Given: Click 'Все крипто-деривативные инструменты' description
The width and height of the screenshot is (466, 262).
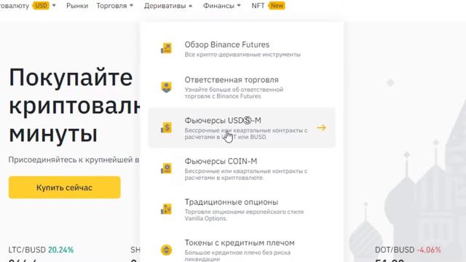Looking at the screenshot, I should 242,55.
